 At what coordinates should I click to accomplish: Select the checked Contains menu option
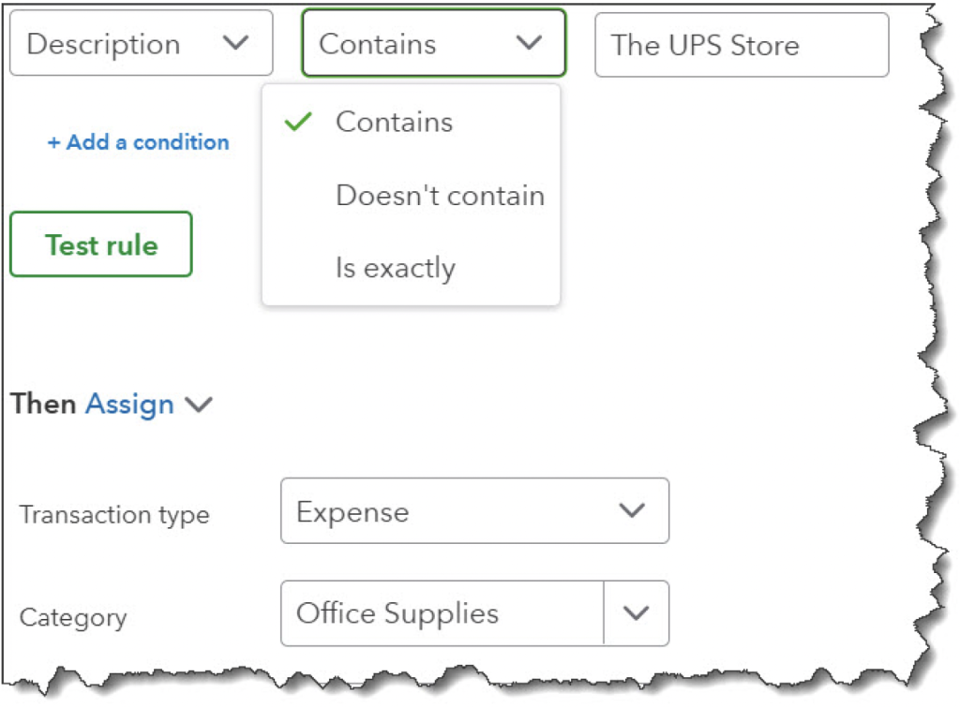click(411, 122)
